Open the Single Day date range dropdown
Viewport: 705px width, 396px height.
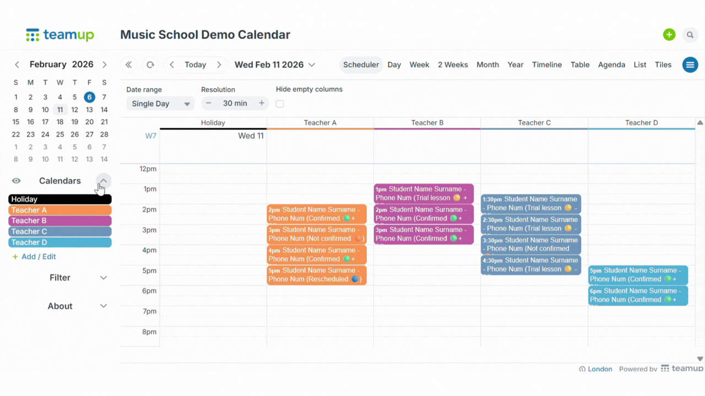[x=160, y=103]
